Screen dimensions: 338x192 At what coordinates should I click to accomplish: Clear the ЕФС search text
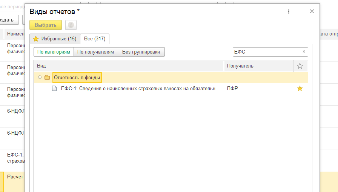pyautogui.click(x=304, y=52)
